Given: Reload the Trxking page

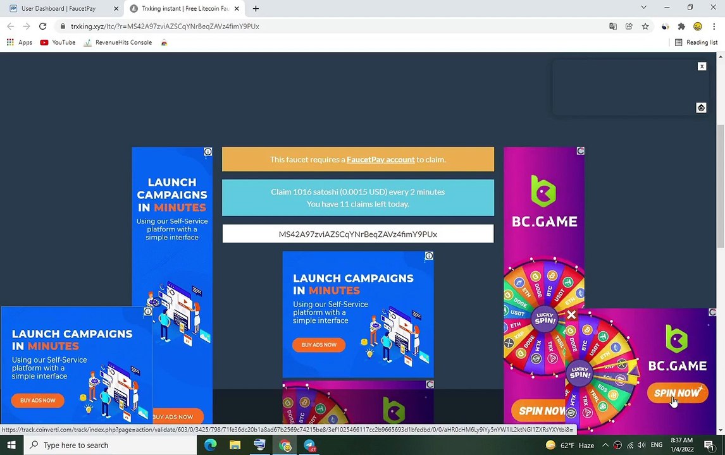Looking at the screenshot, I should 42,27.
